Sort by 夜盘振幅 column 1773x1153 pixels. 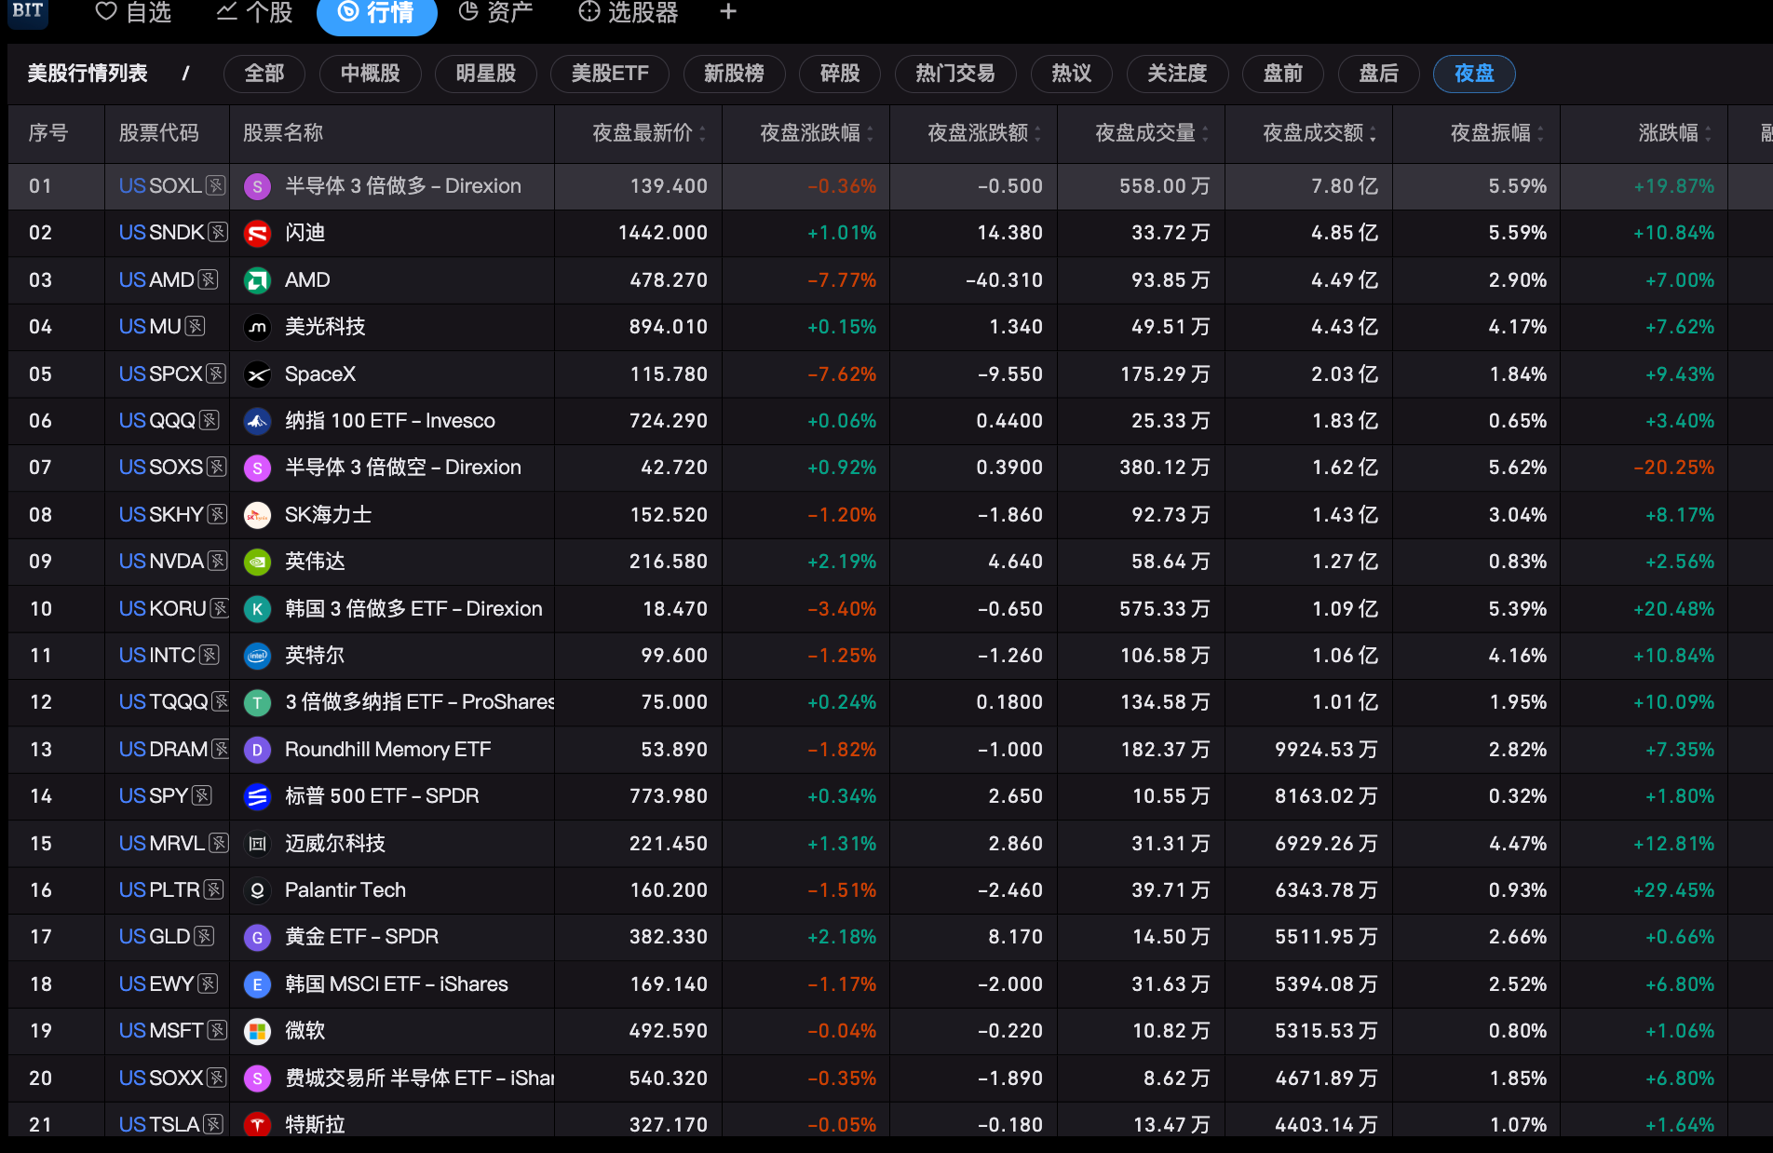click(x=1497, y=133)
